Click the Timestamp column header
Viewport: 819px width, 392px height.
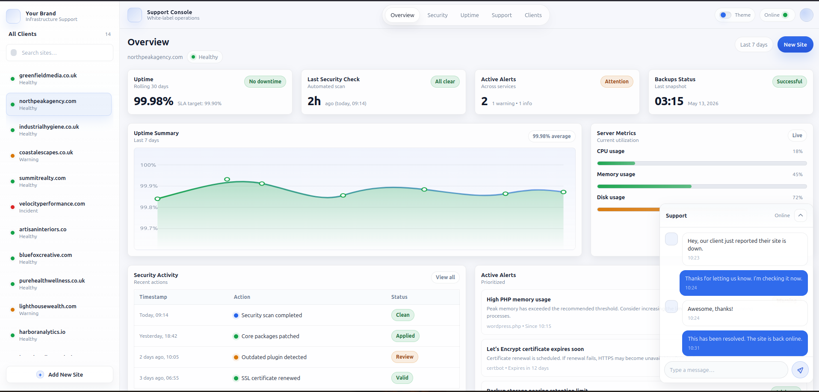153,297
